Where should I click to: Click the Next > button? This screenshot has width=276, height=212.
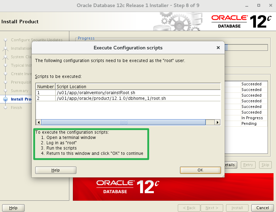212,208
